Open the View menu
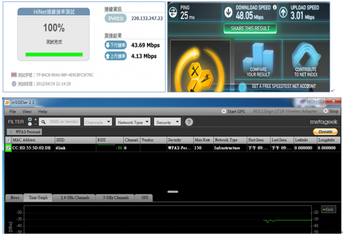The height and width of the screenshot is (235, 343). click(27, 111)
